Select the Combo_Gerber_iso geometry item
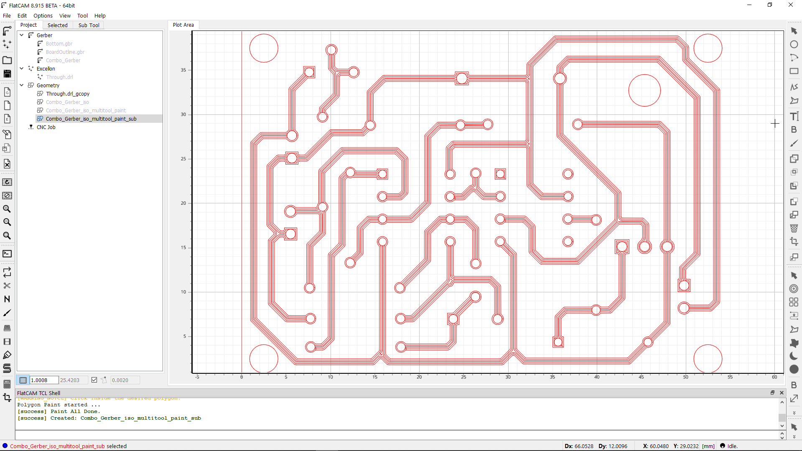This screenshot has height=451, width=802. (x=67, y=102)
